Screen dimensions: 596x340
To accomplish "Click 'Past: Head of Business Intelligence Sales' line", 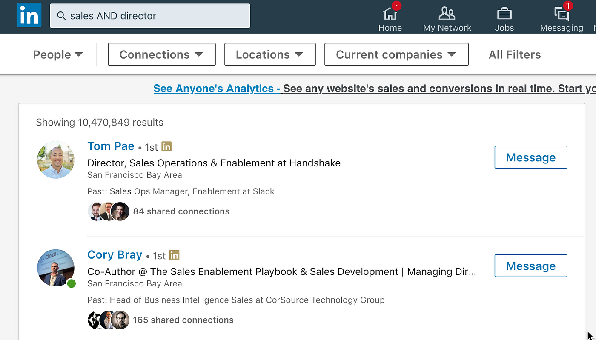I will [x=236, y=300].
